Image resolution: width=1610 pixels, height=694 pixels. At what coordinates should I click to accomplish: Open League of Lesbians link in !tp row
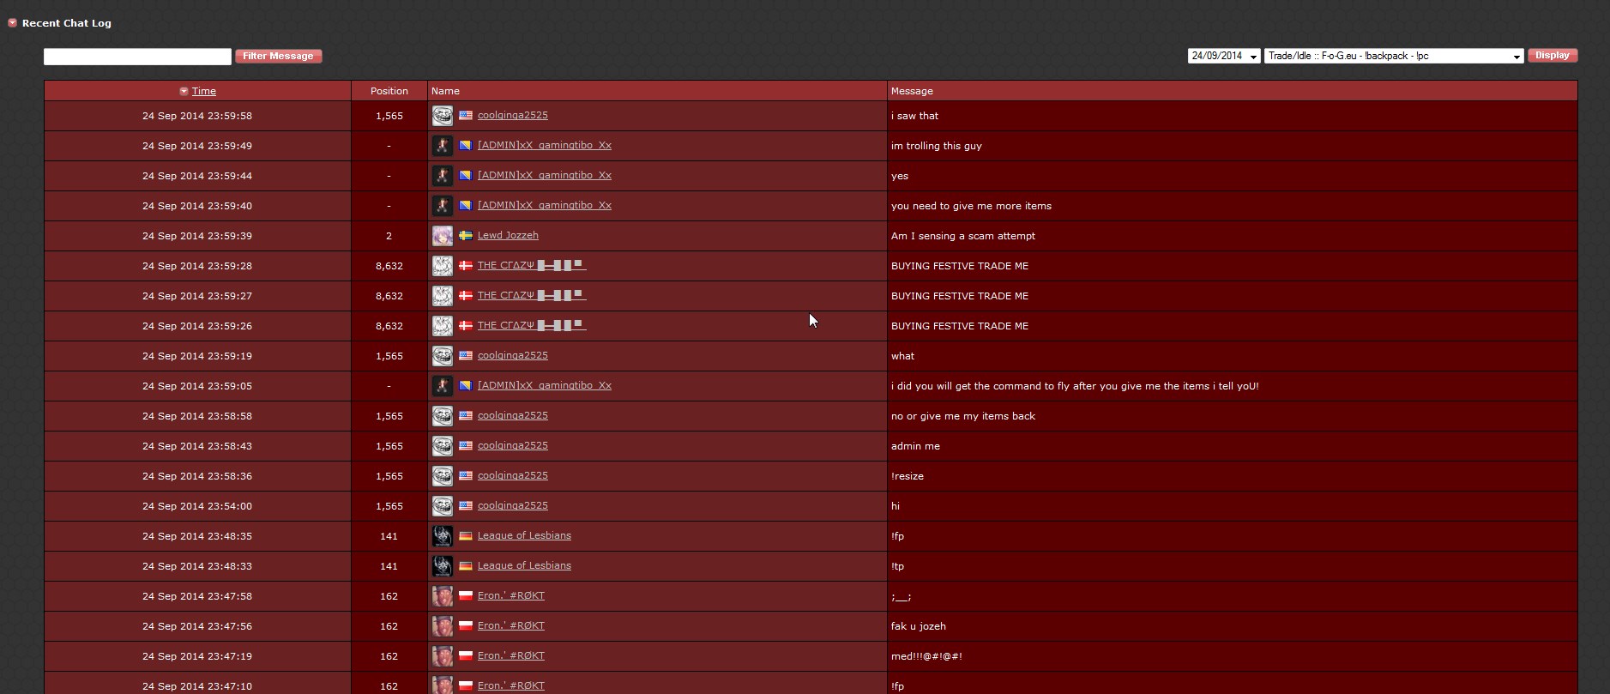point(524,565)
